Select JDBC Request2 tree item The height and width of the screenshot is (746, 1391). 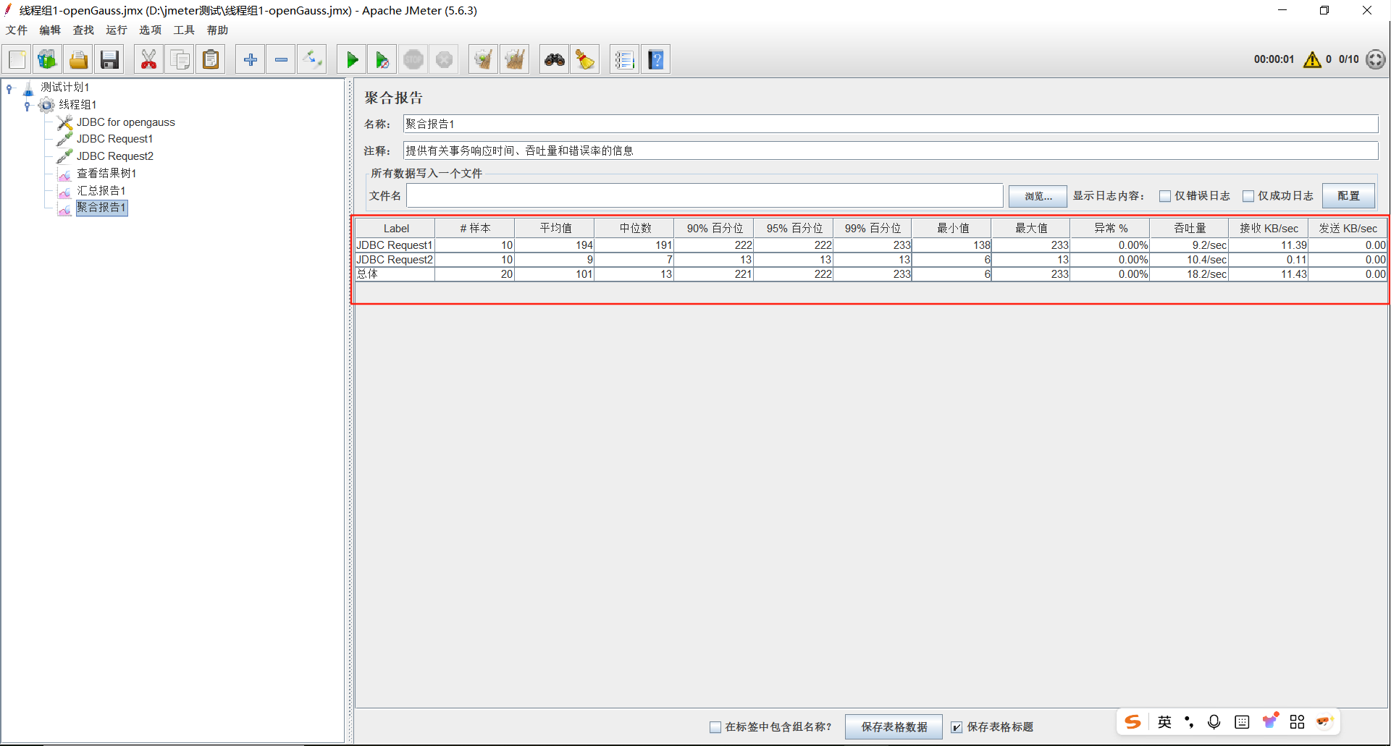tap(115, 156)
